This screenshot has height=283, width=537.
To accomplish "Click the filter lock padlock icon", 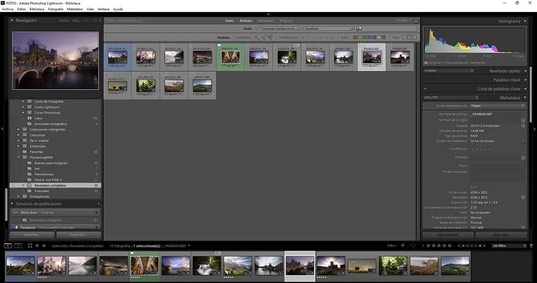I will (x=416, y=21).
